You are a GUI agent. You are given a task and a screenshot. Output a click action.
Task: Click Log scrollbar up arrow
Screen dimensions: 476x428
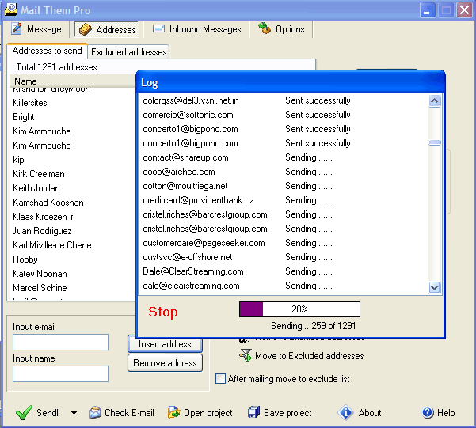click(x=434, y=100)
